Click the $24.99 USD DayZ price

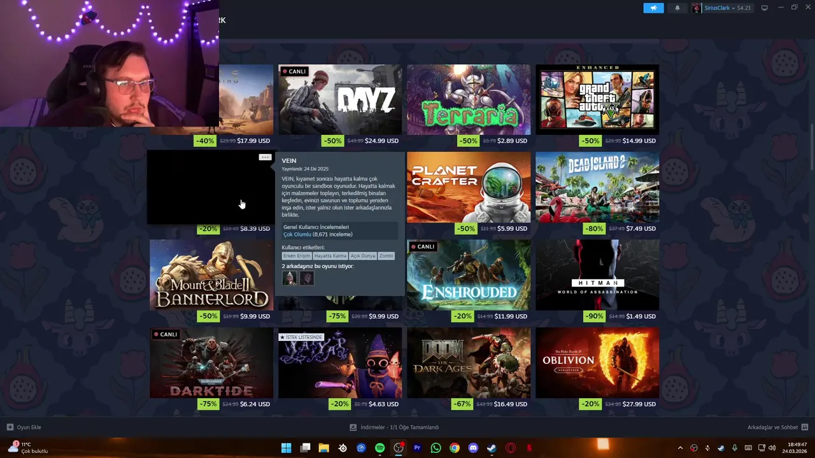(381, 141)
